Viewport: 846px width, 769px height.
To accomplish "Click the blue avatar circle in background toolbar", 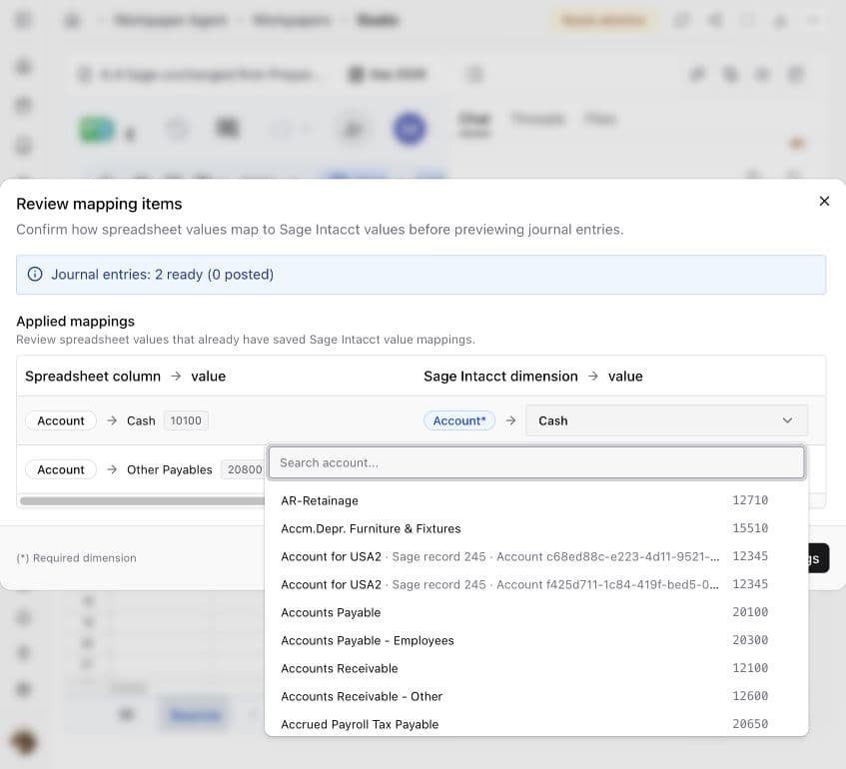I will (410, 129).
